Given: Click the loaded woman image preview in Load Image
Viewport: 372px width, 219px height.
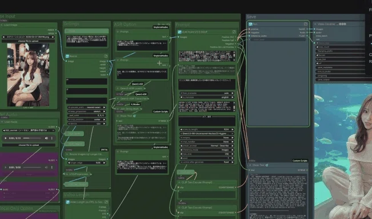Looking at the screenshot, I should click(x=28, y=75).
